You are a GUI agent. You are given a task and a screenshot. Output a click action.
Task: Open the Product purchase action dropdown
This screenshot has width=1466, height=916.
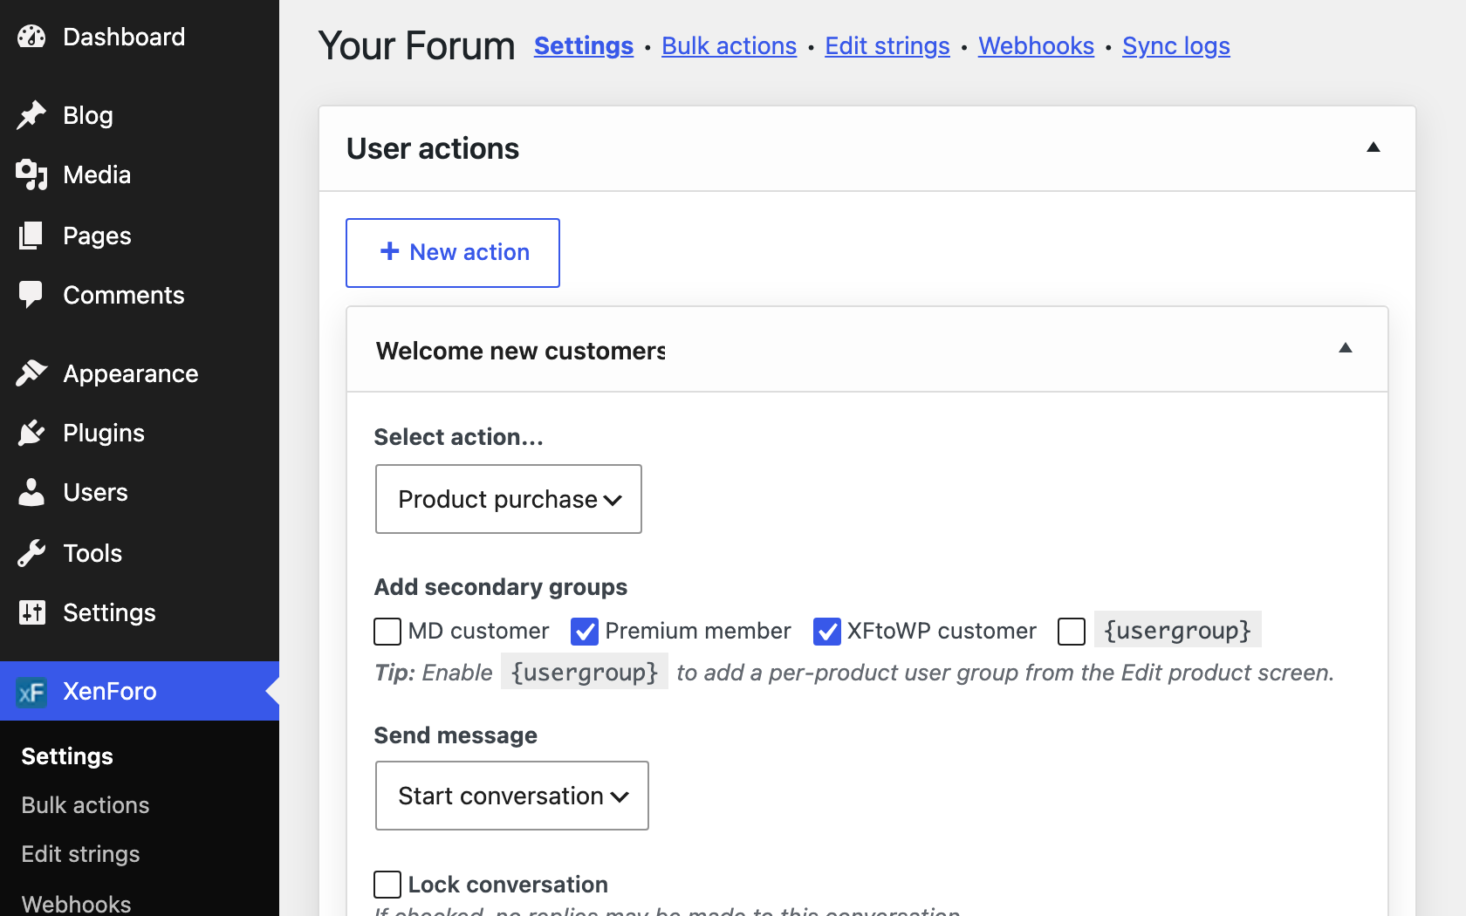pos(509,499)
